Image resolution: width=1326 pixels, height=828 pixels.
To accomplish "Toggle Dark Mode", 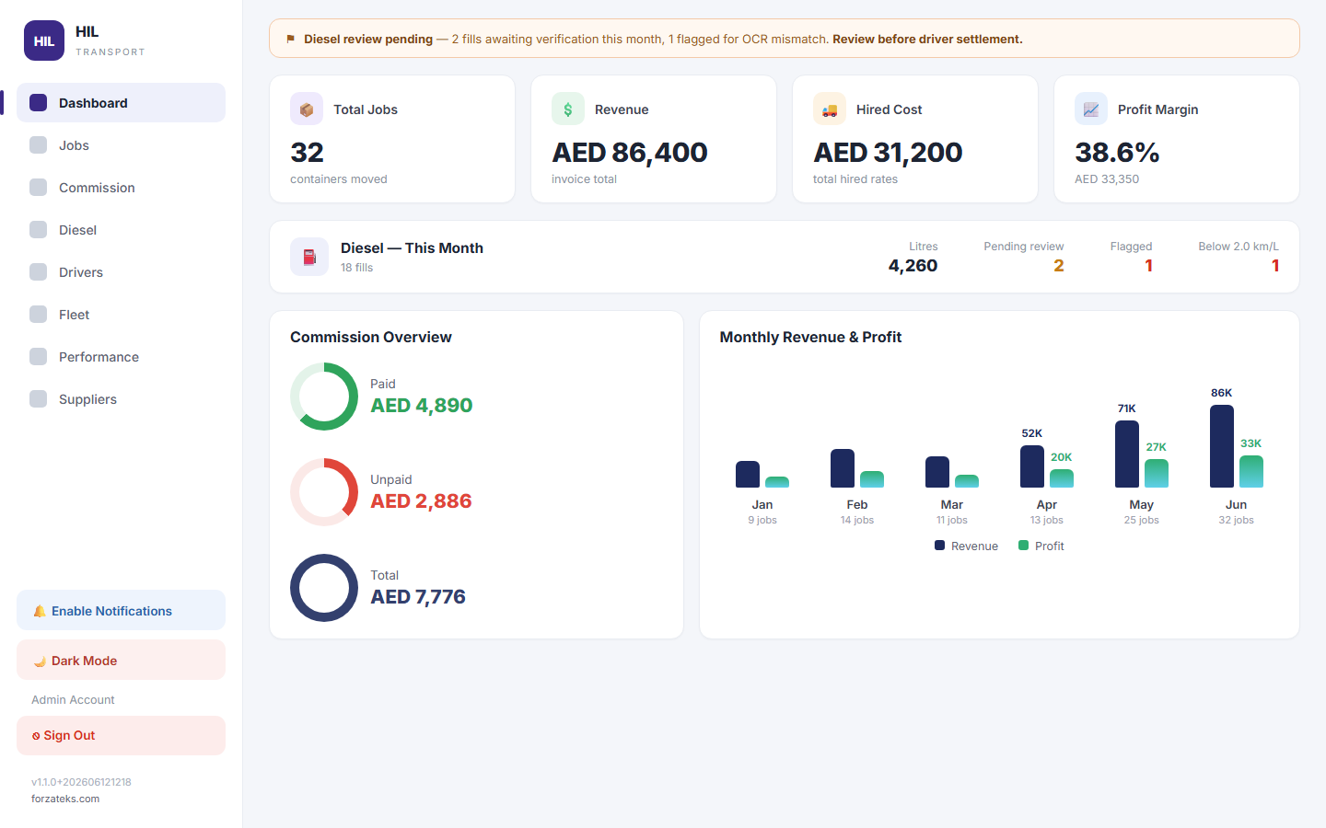I will [x=121, y=660].
